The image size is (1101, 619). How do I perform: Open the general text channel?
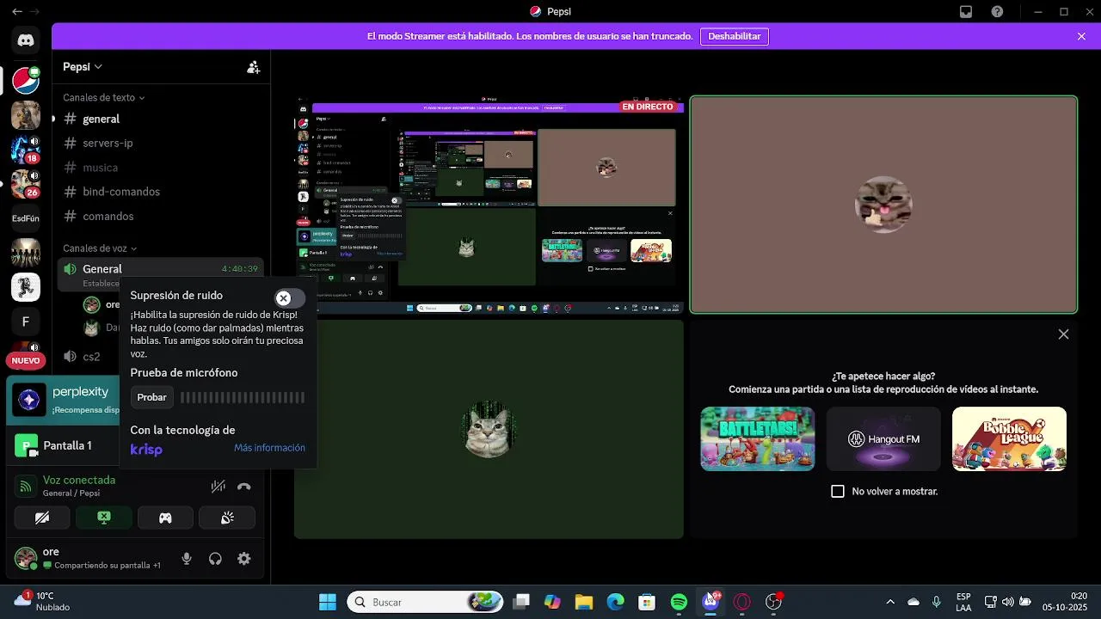161,119
